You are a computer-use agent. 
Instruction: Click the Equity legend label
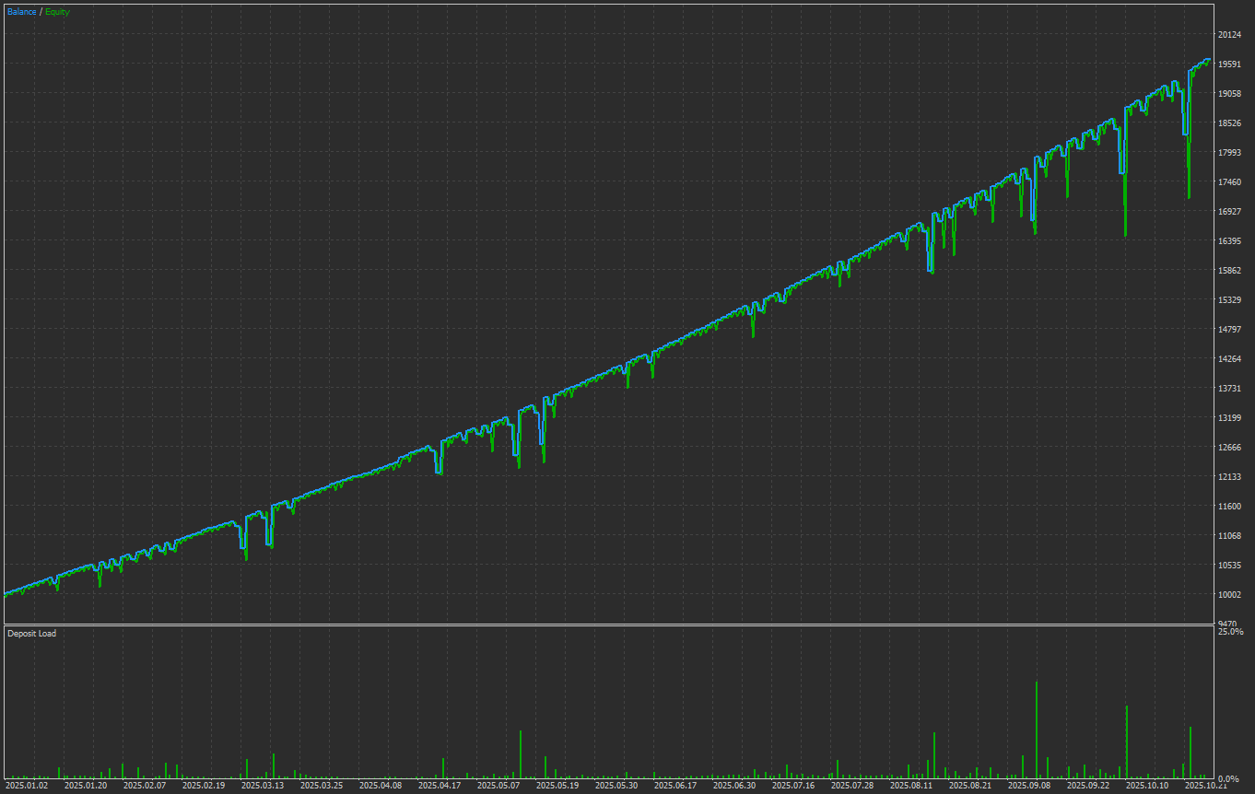coord(57,12)
